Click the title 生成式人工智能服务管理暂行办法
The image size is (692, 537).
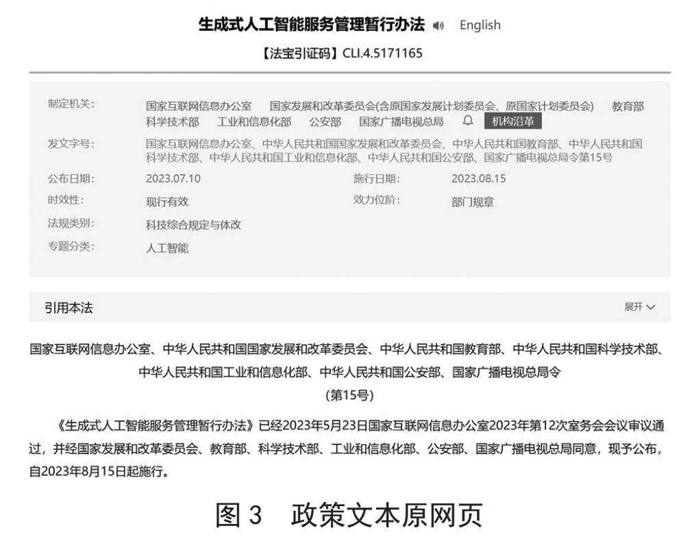click(312, 24)
